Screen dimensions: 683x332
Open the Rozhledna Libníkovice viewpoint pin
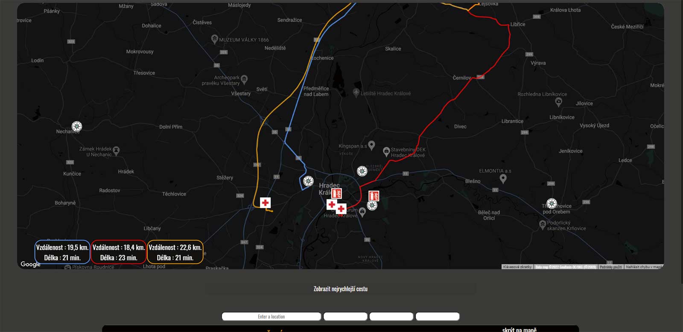point(558,101)
